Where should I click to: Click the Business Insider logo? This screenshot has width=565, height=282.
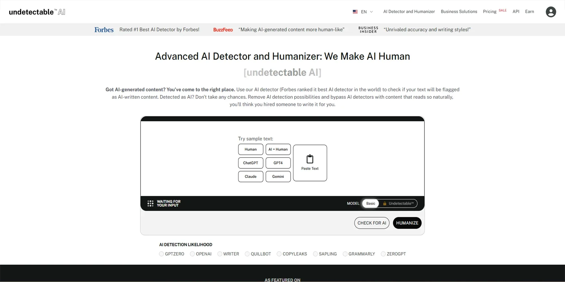368,30
